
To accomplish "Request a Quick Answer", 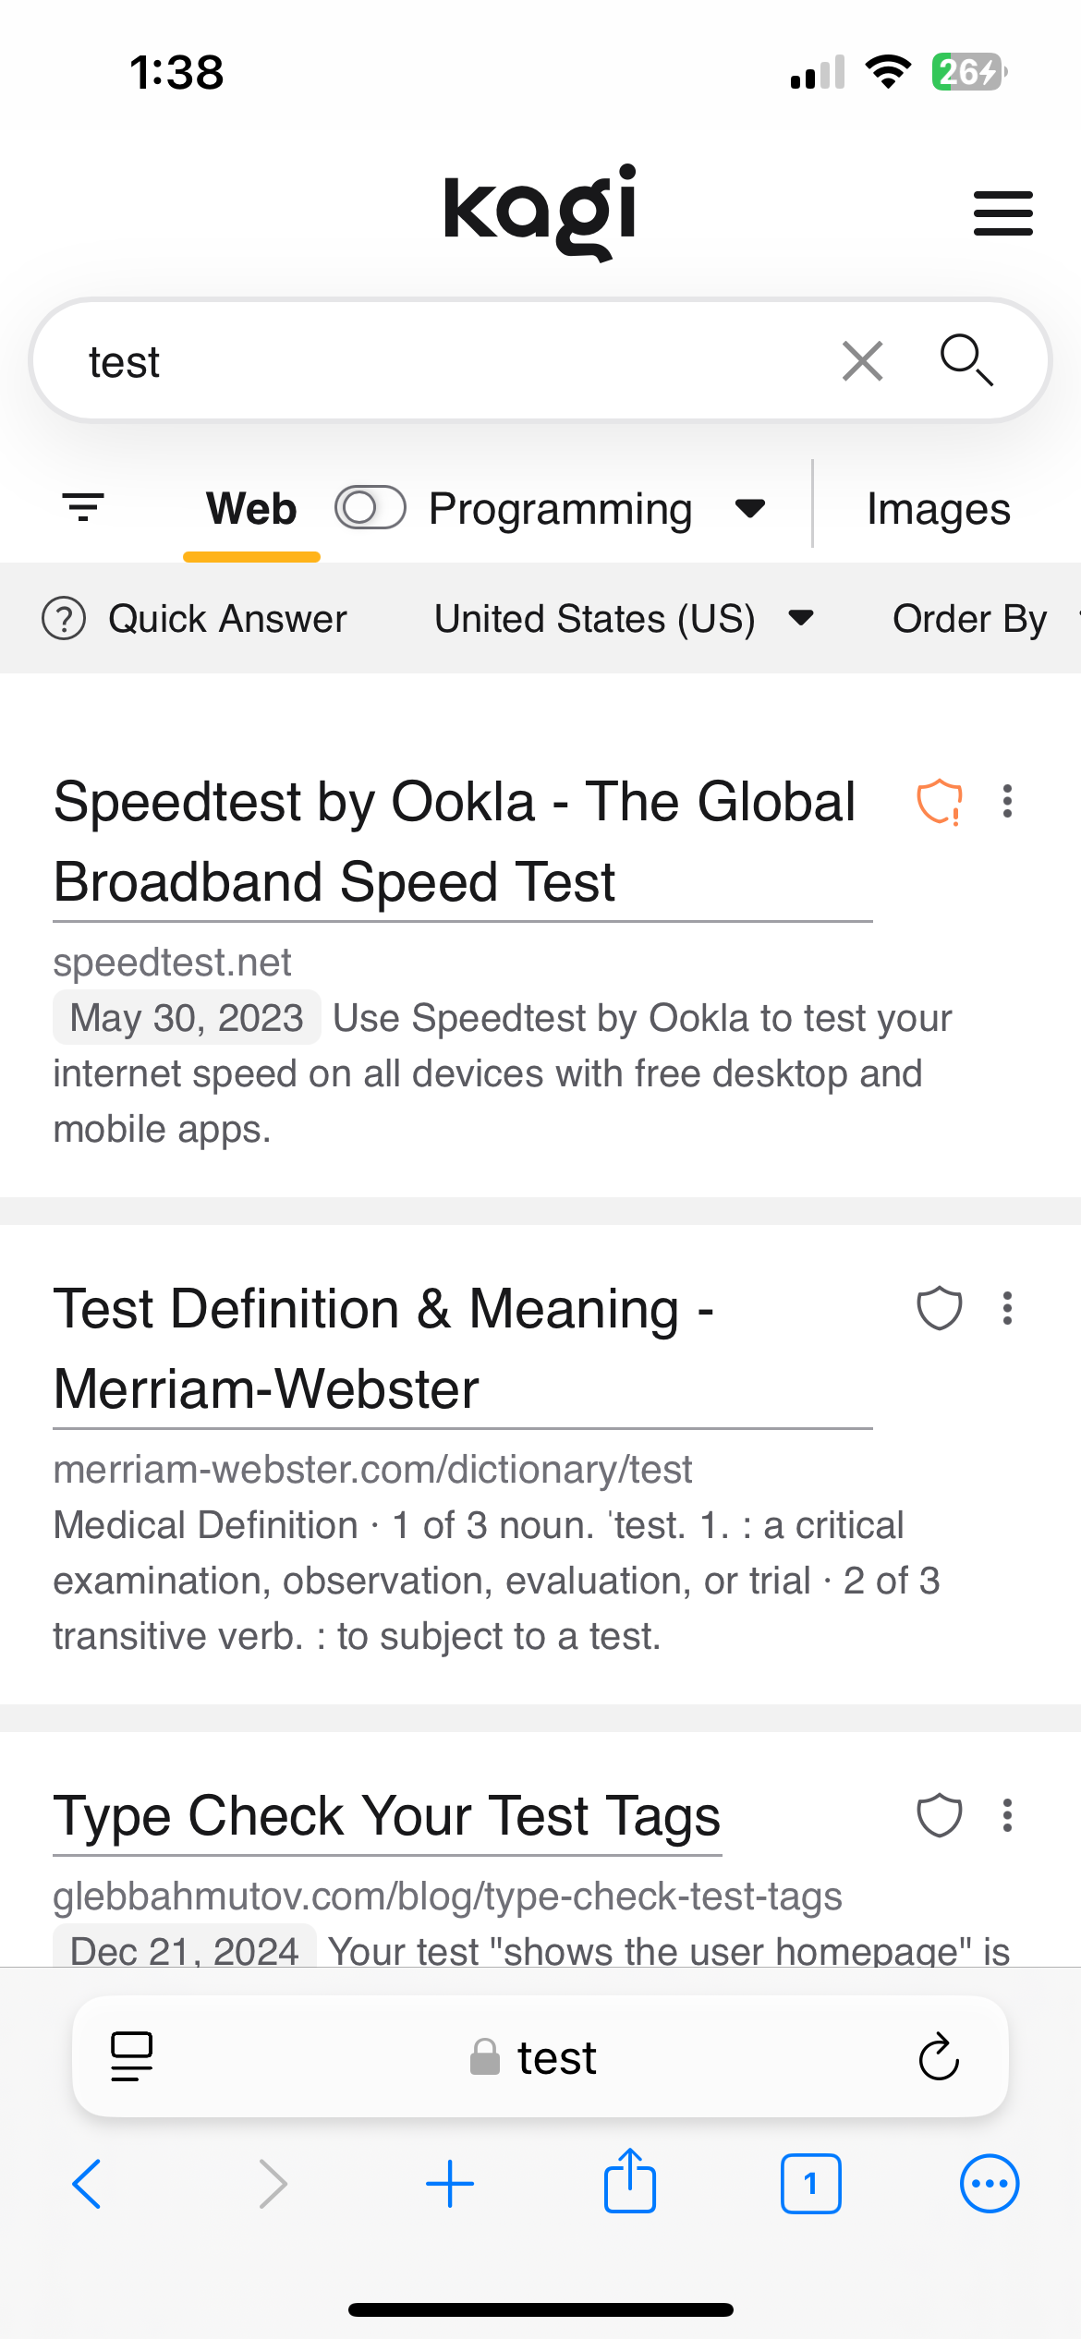I will (196, 618).
